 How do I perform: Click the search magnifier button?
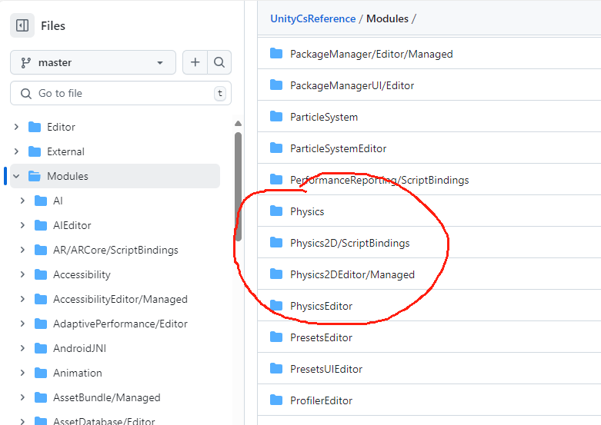click(219, 62)
